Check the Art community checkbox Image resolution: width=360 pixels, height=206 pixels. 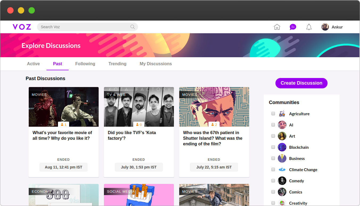pyautogui.click(x=273, y=136)
